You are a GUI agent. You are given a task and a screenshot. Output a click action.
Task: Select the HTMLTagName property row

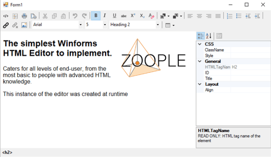point(237,67)
